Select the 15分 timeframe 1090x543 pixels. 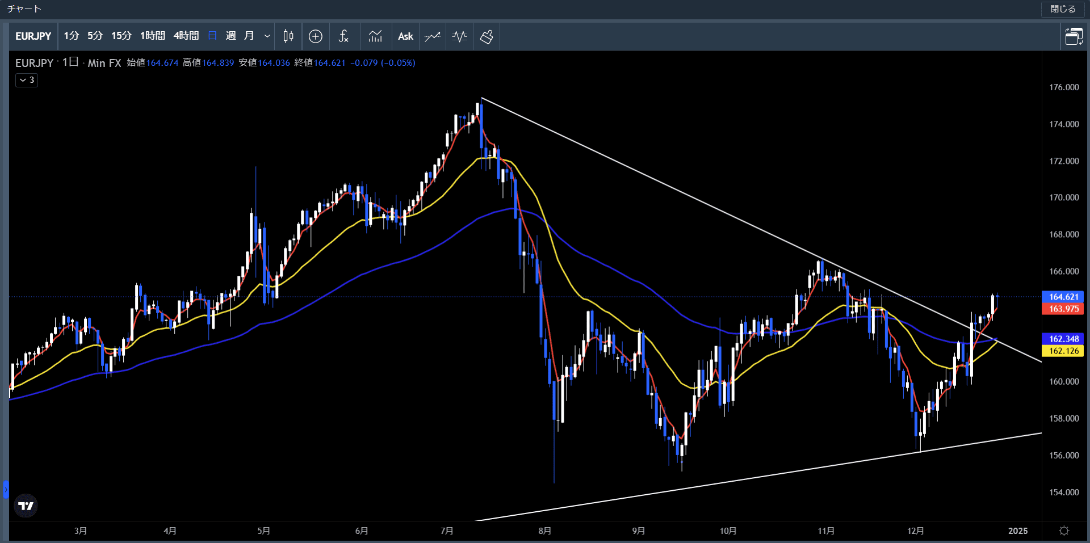(121, 36)
